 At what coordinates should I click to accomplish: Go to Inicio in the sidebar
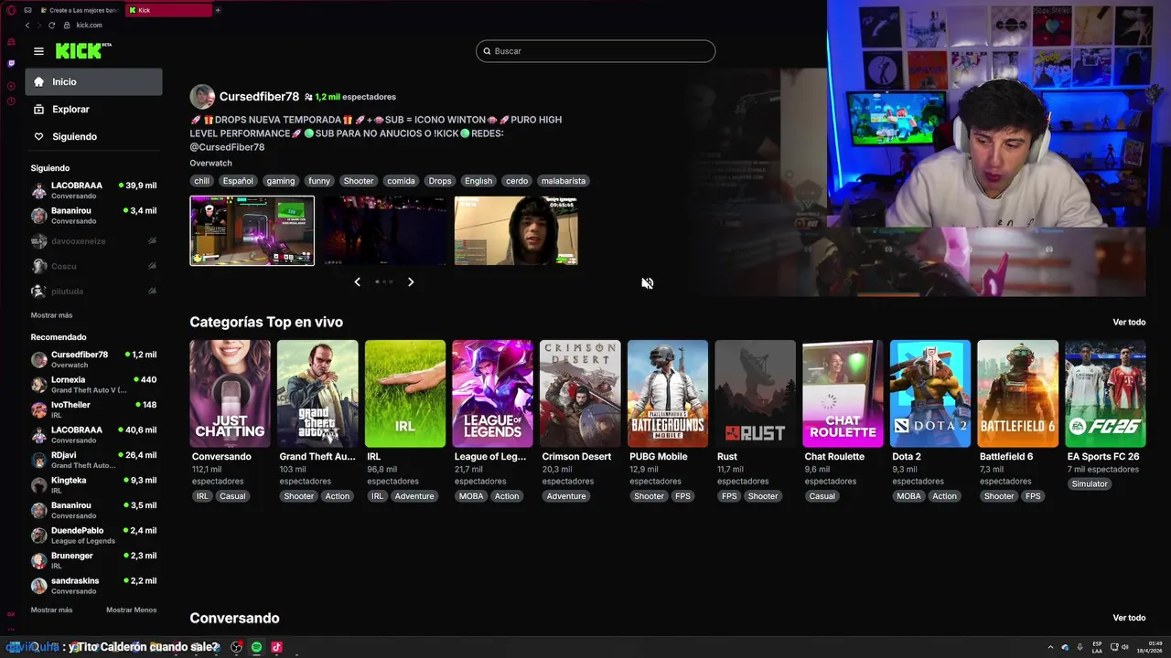(94, 81)
